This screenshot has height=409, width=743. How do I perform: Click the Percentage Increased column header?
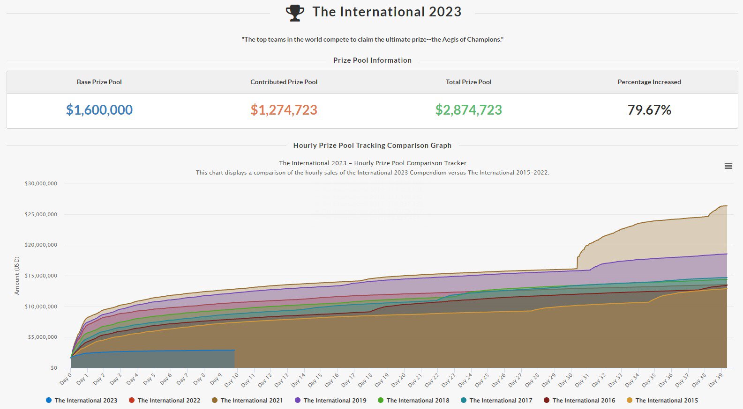649,82
